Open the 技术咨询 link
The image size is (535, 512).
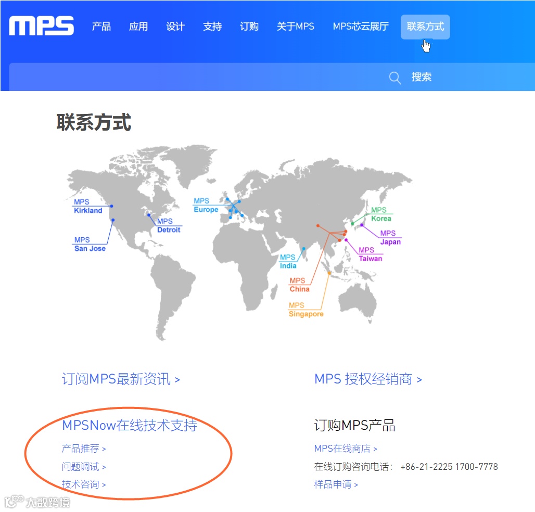(x=84, y=484)
